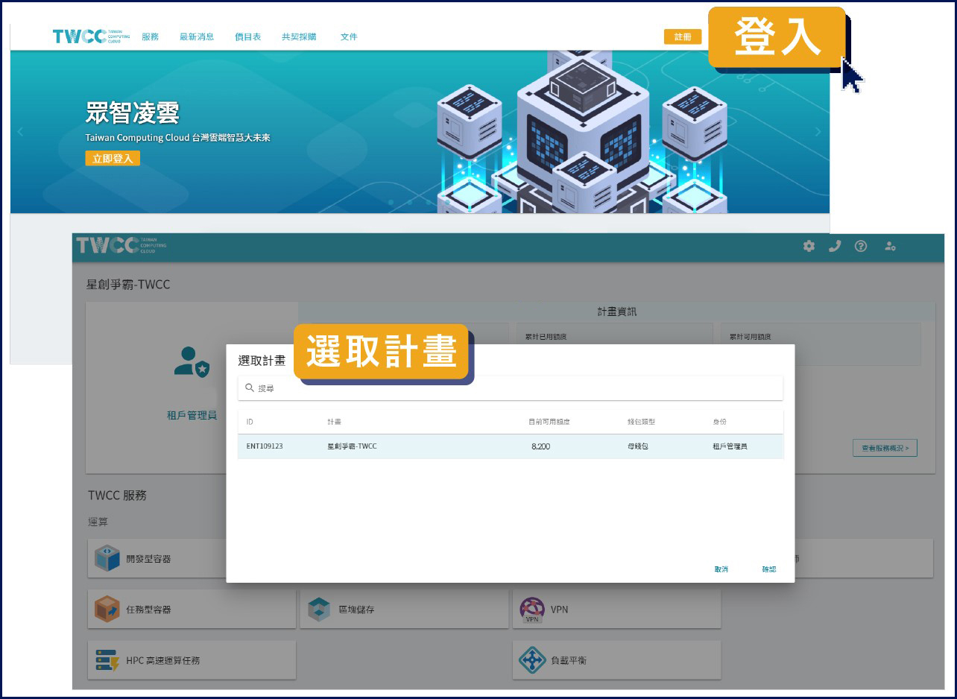Click the 立即登入 button on the banner
Screen dimensions: 957x699
click(x=113, y=158)
